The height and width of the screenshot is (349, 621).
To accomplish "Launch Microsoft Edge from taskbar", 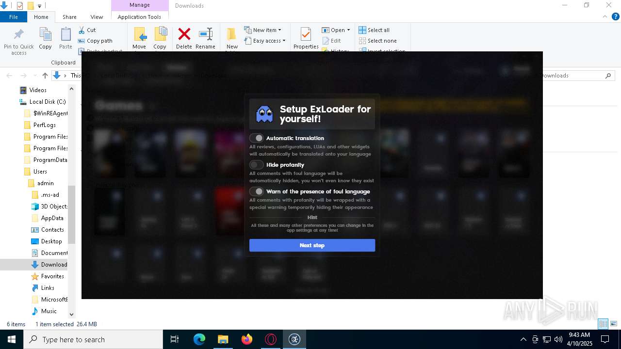I will [199, 339].
